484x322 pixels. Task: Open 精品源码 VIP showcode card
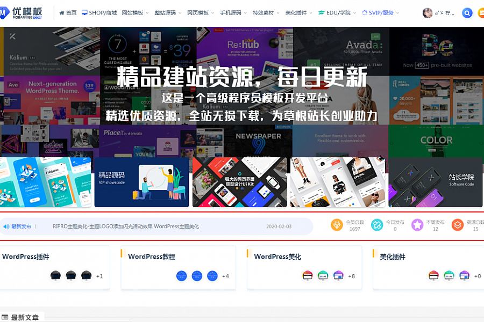tap(141, 182)
